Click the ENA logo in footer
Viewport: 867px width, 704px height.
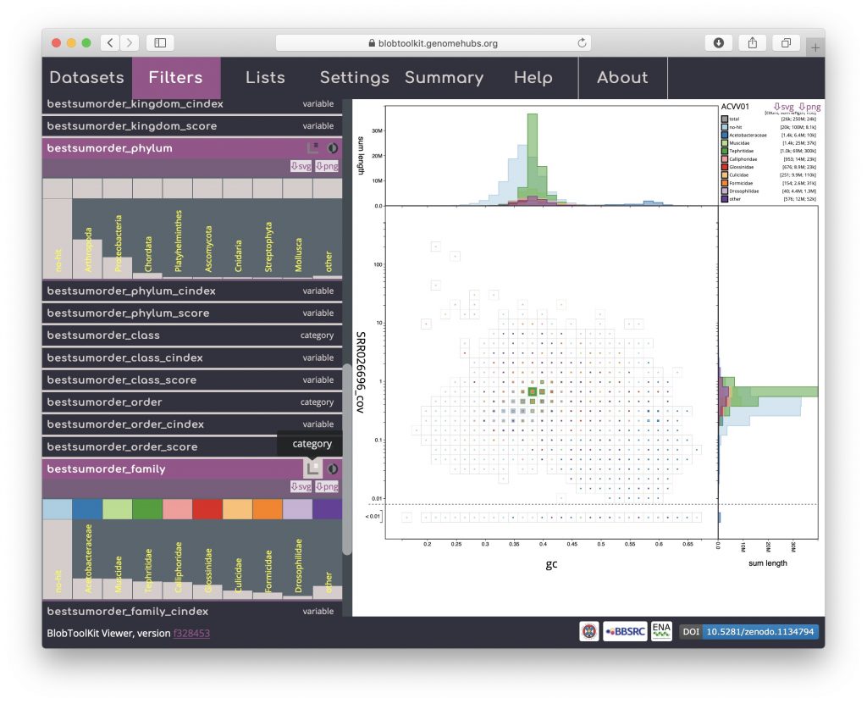pos(661,631)
